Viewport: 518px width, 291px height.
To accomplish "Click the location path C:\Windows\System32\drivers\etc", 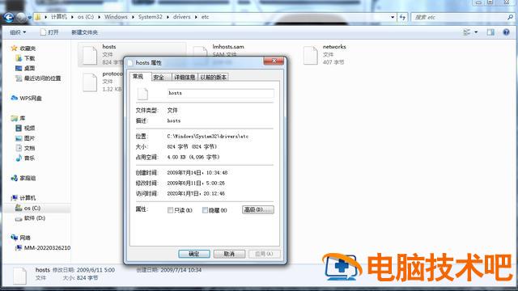I will point(208,137).
